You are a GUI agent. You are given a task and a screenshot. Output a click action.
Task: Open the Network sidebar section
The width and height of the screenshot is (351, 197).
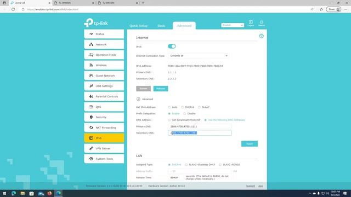pyautogui.click(x=104, y=44)
